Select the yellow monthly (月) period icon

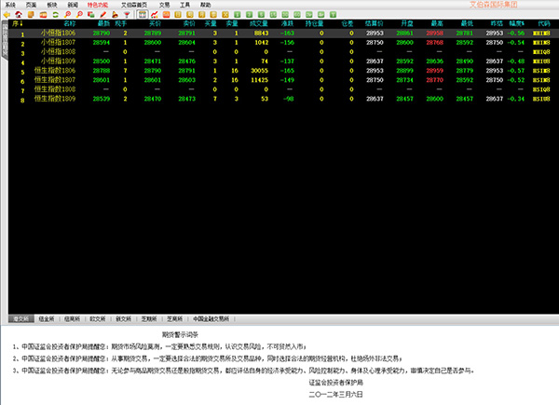[201, 15]
